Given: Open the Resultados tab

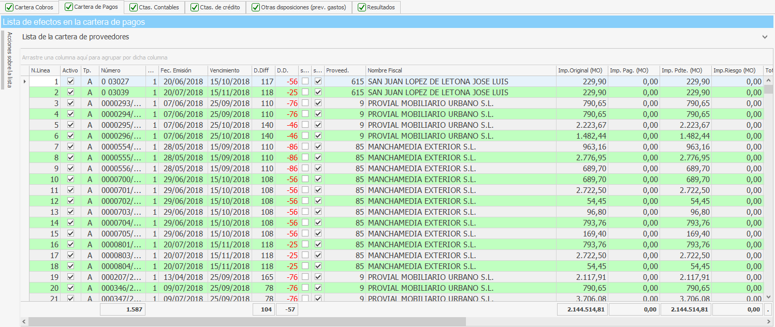Looking at the screenshot, I should tap(380, 7).
